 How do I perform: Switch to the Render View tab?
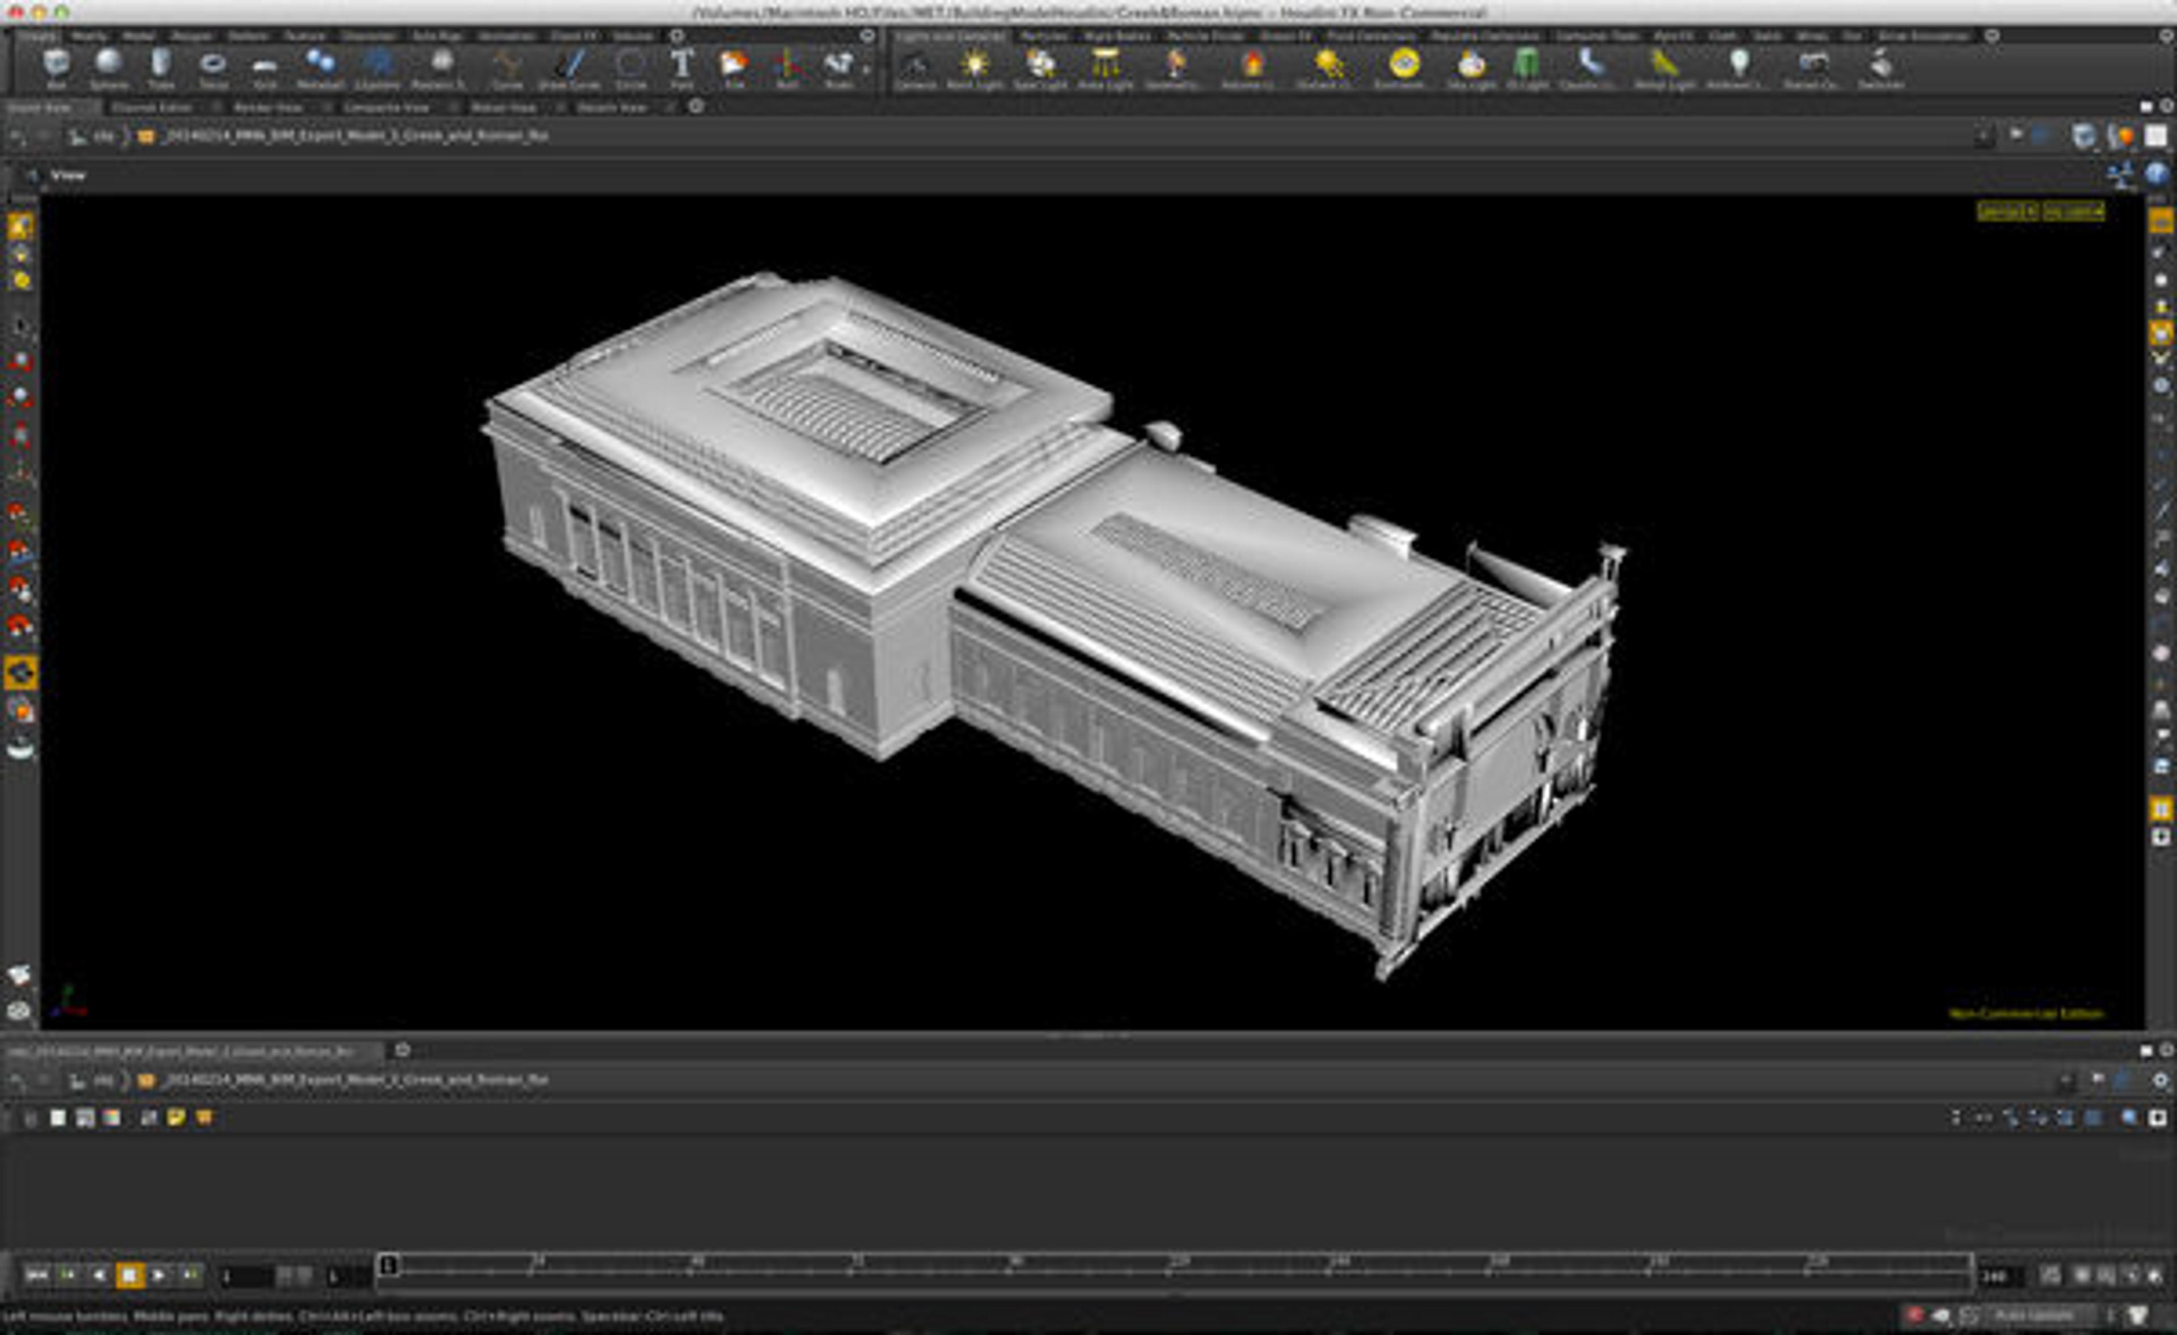click(x=268, y=107)
